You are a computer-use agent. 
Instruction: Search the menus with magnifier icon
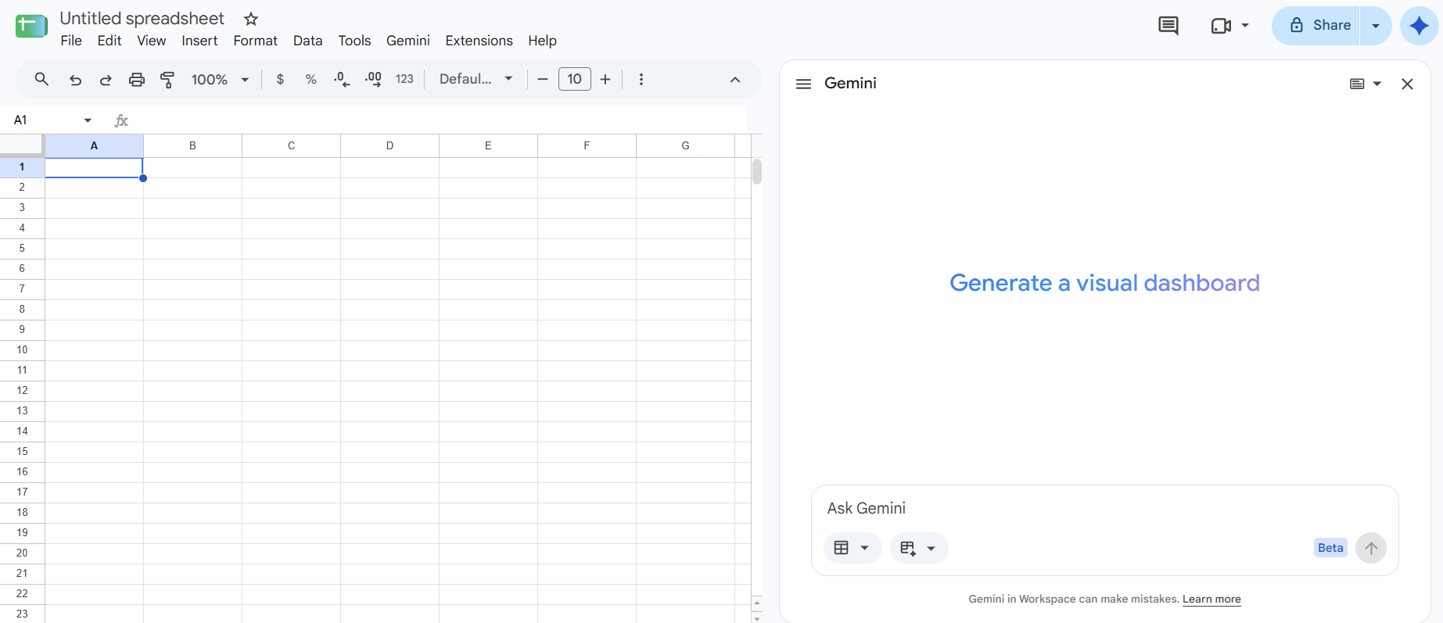(42, 79)
